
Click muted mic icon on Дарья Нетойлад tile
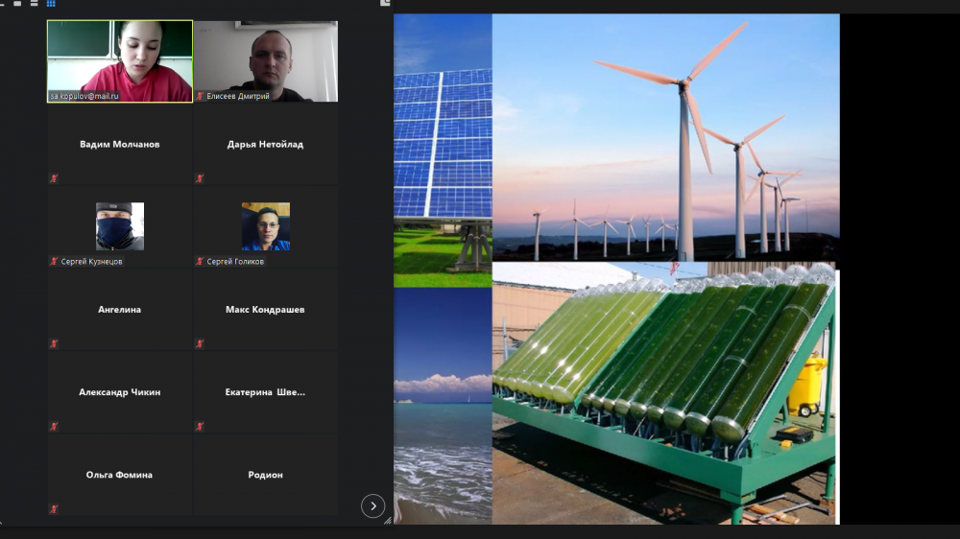coord(200,178)
